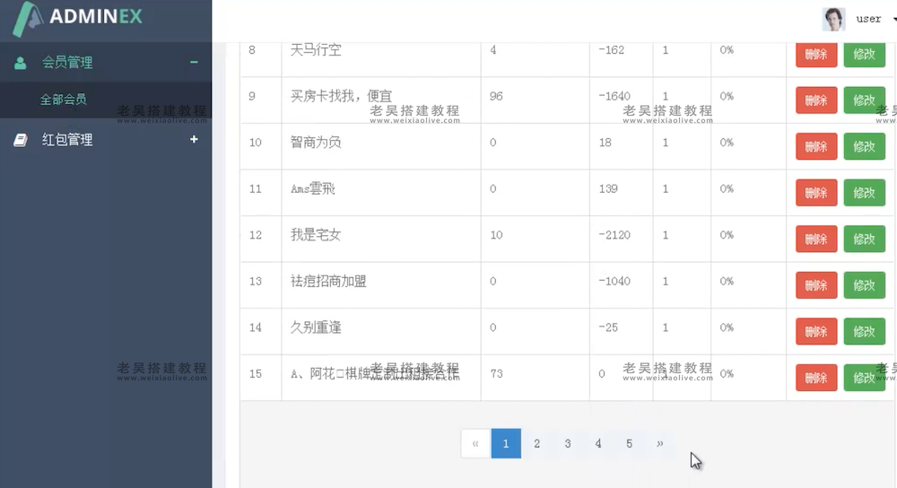Click the value 73 in row 15
The image size is (897, 488).
coord(496,373)
